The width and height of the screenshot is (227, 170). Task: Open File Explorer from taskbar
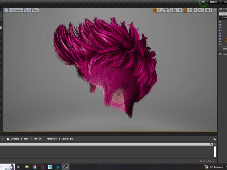click(x=27, y=167)
